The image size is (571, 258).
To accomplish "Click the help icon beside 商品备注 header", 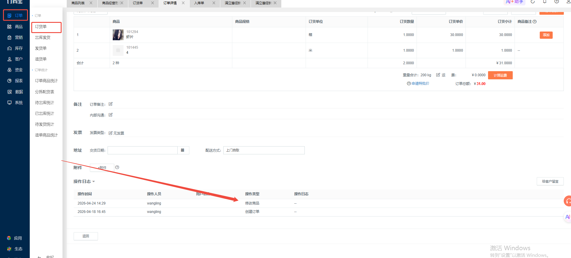I will pos(535,22).
